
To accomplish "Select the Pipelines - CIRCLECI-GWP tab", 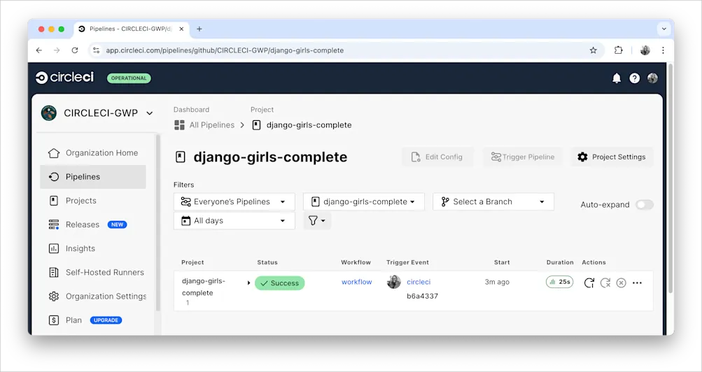I will 131,29.
